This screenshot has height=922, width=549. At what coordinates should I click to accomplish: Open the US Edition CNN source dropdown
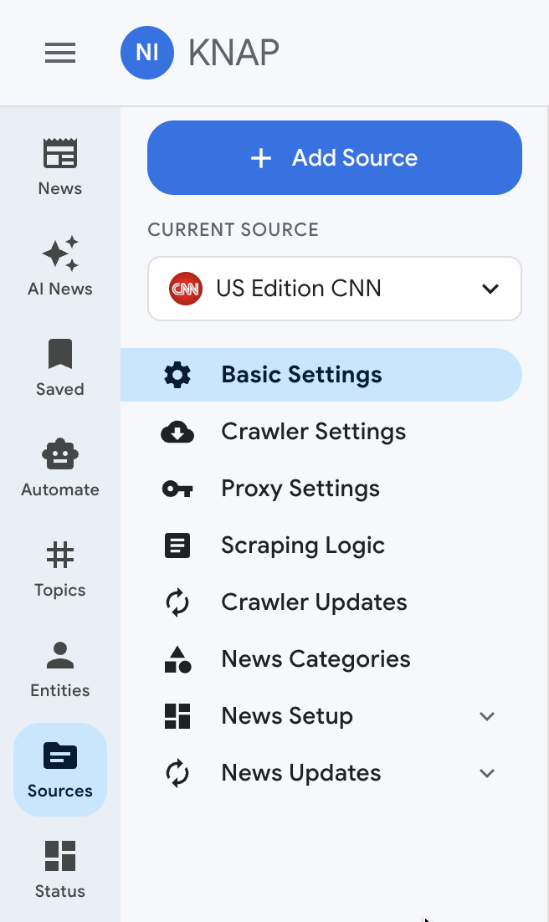click(x=335, y=289)
